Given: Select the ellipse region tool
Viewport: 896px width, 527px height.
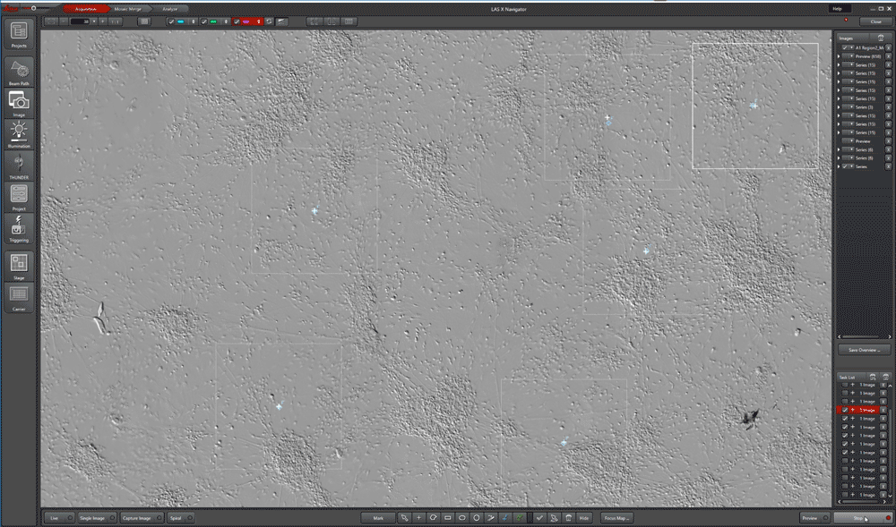Looking at the screenshot, I should click(461, 518).
